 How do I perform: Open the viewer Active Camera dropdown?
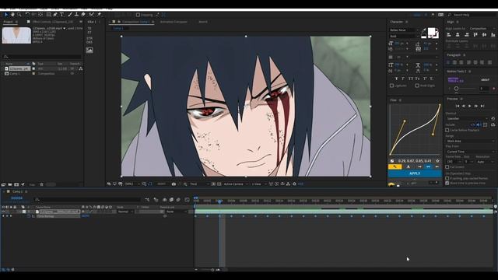pos(235,184)
